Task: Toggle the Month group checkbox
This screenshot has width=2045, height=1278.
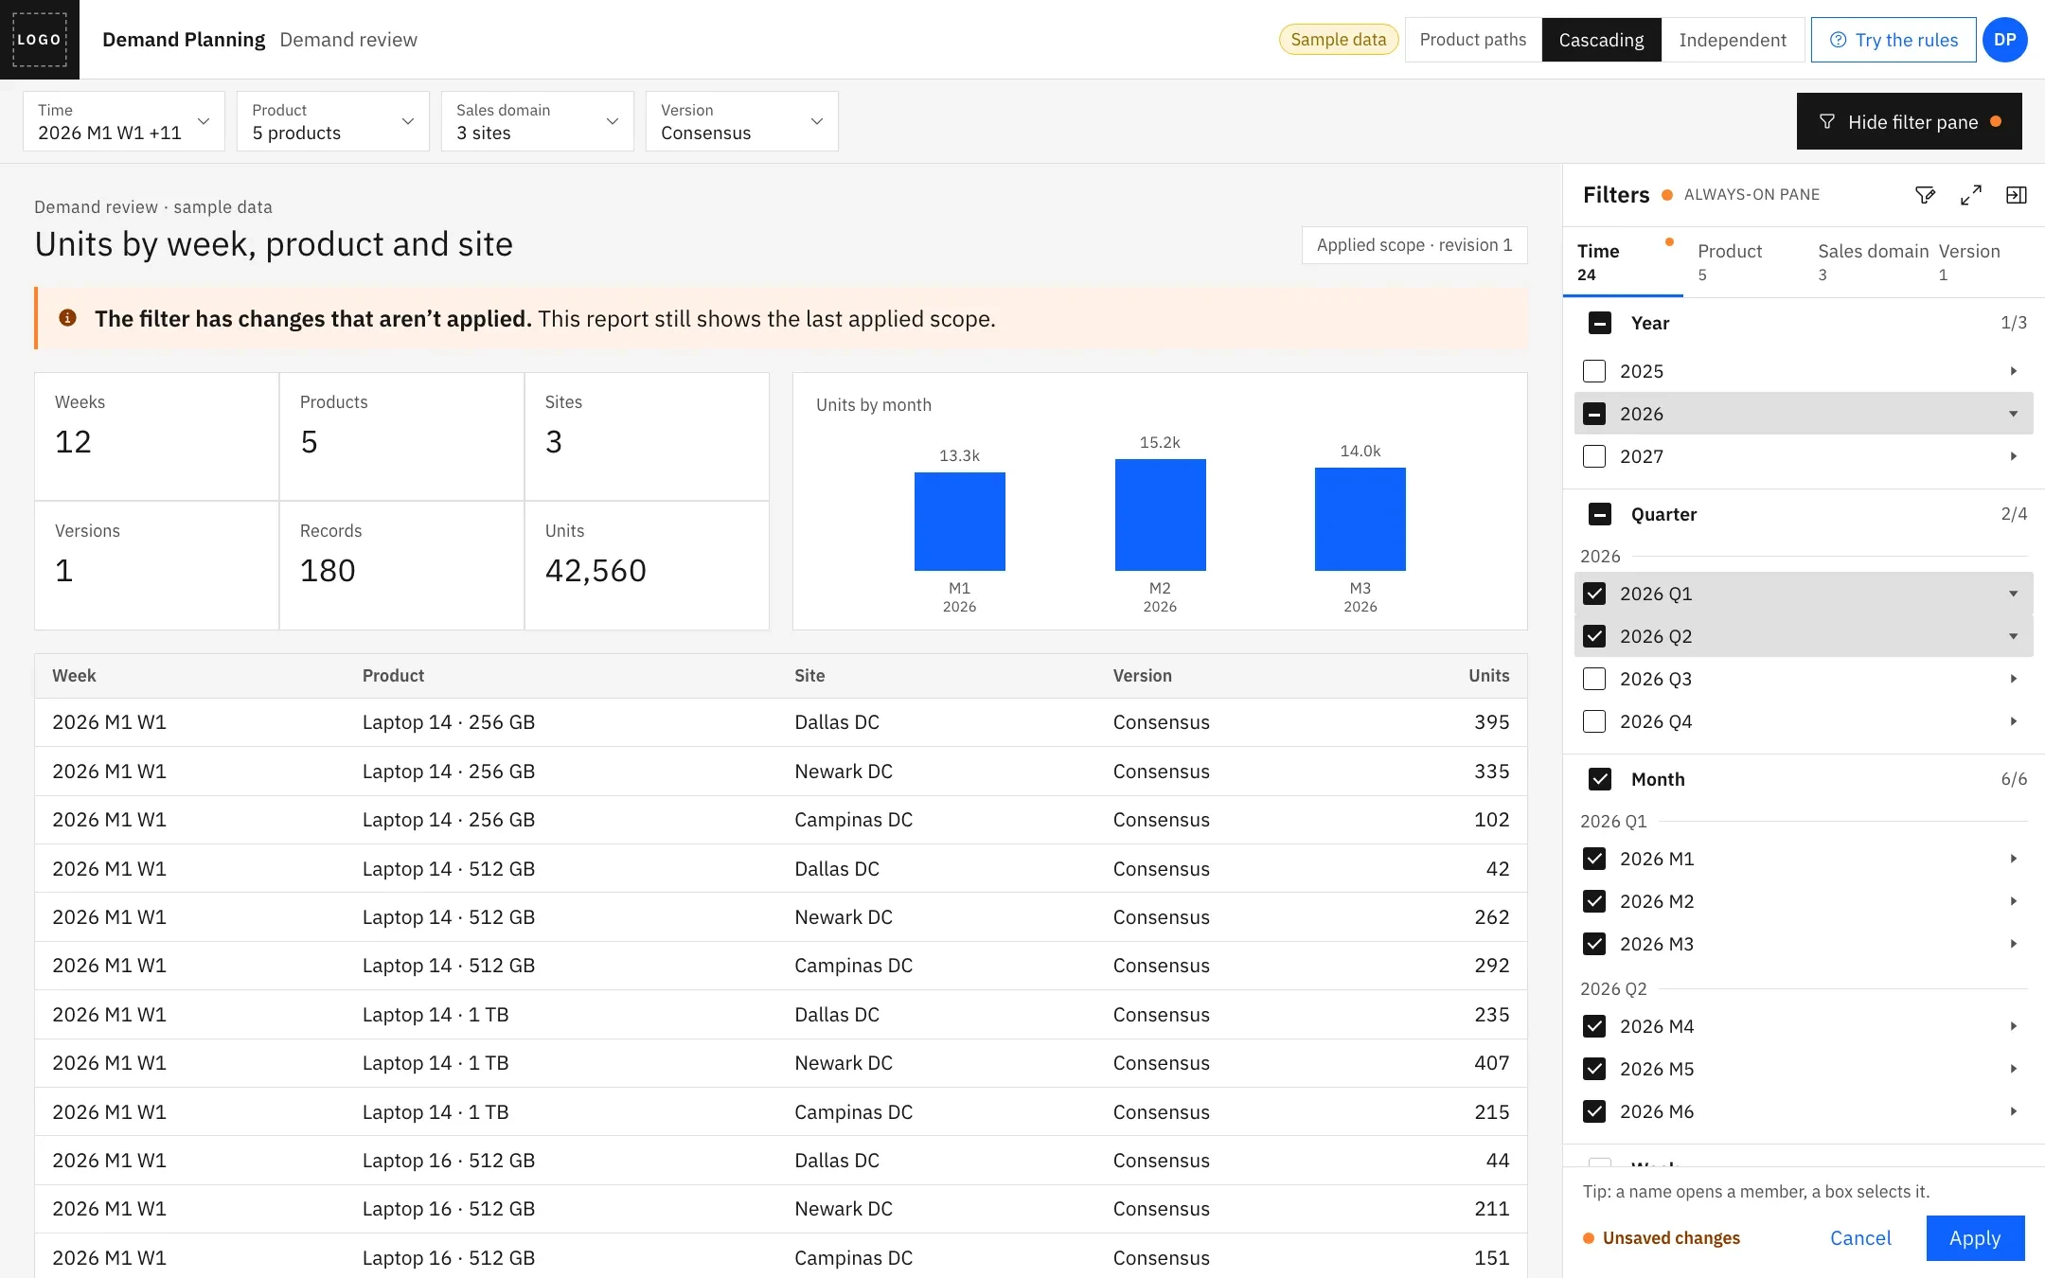Action: click(x=1600, y=779)
